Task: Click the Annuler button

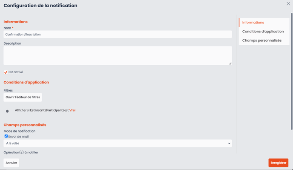Action: [11, 163]
